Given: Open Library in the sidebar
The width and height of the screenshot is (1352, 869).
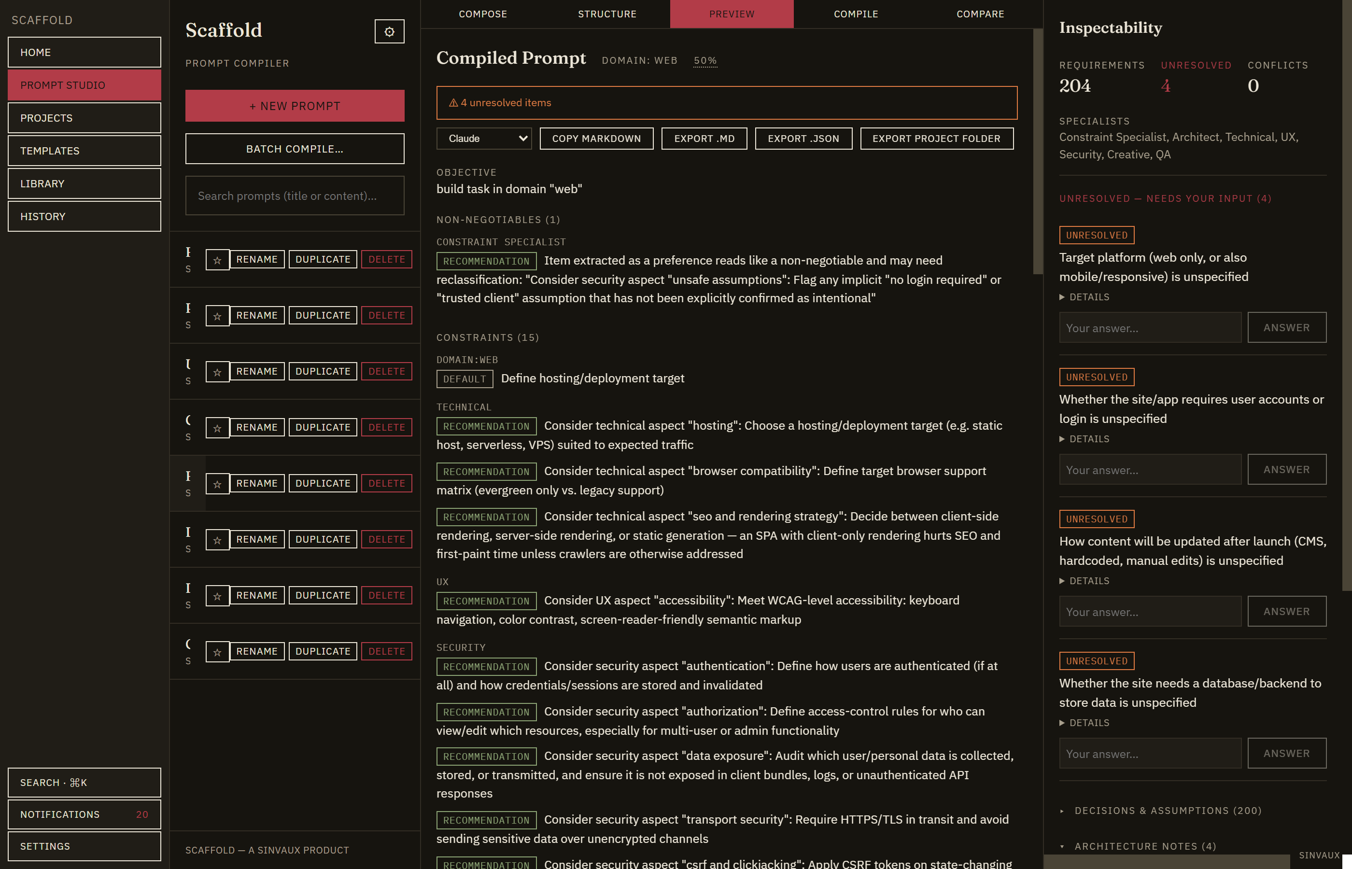Looking at the screenshot, I should coord(84,183).
